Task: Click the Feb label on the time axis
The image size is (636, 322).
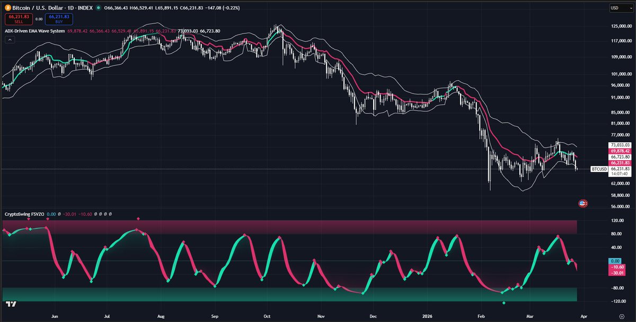Action: point(481,315)
